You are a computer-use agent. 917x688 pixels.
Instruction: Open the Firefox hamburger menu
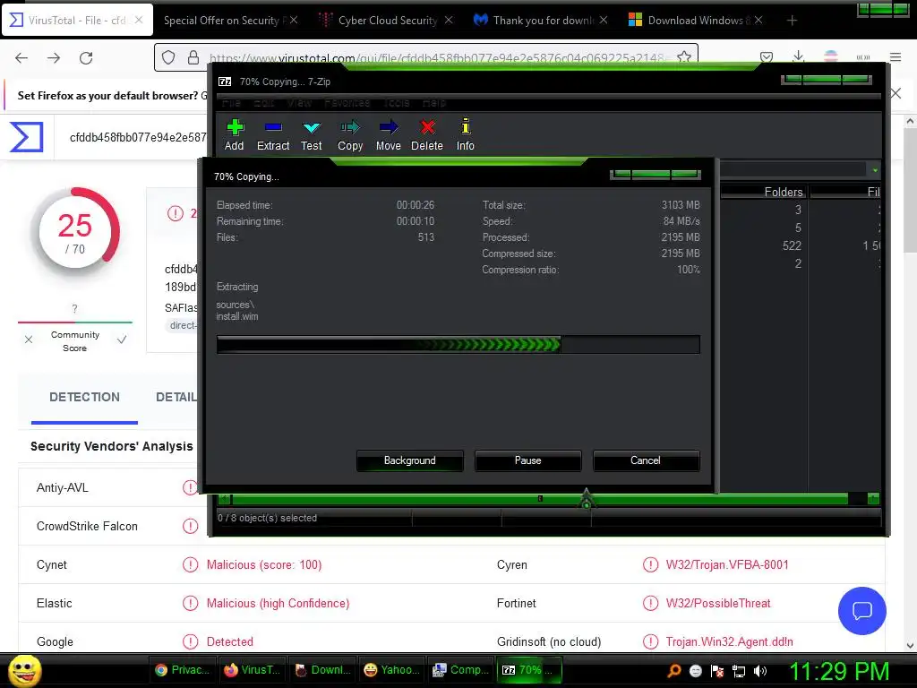pyautogui.click(x=896, y=57)
